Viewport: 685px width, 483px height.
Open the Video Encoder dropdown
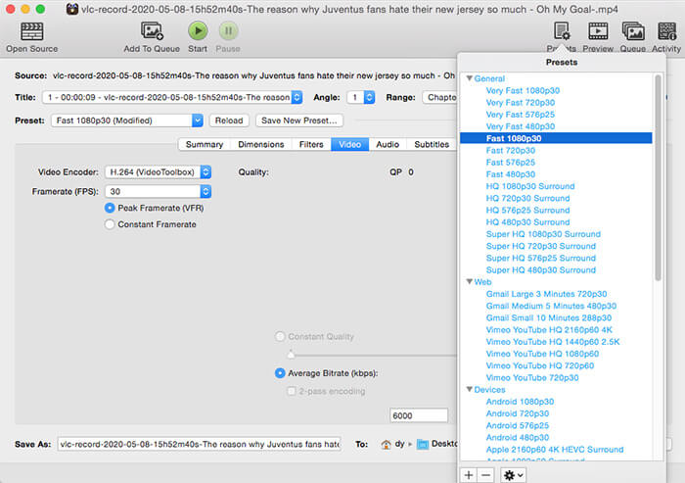pyautogui.click(x=159, y=171)
